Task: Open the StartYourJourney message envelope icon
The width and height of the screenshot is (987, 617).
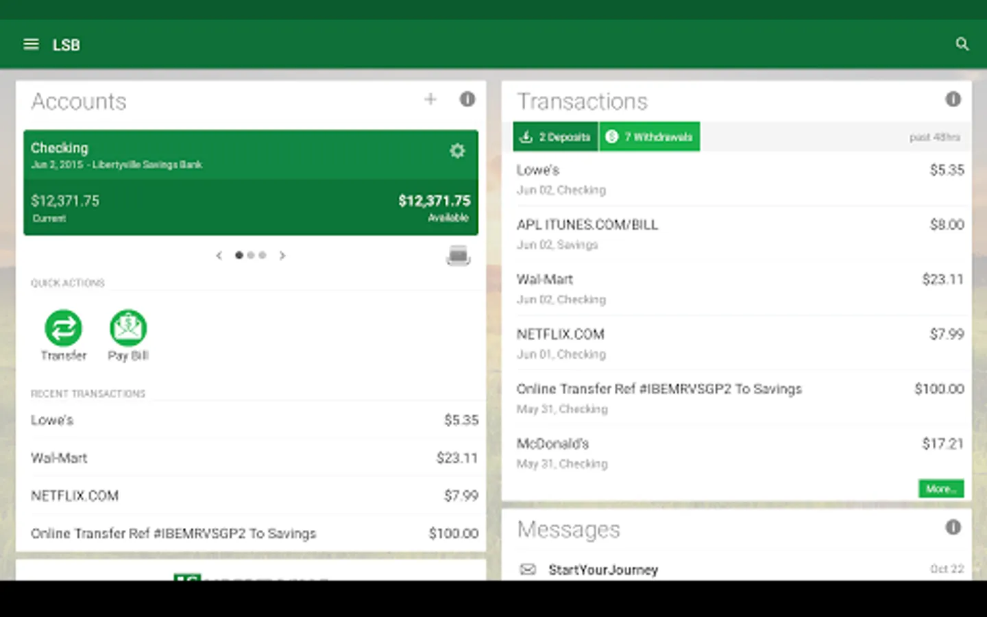Action: tap(528, 570)
